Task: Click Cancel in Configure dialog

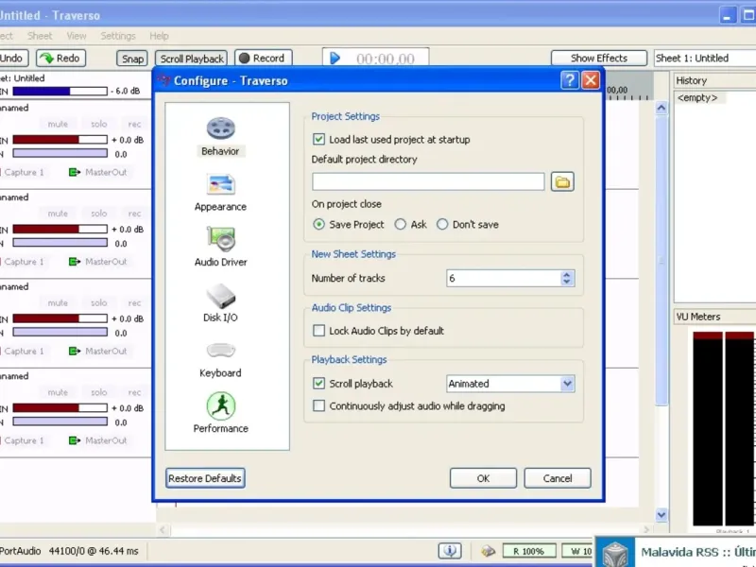Action: pos(558,478)
